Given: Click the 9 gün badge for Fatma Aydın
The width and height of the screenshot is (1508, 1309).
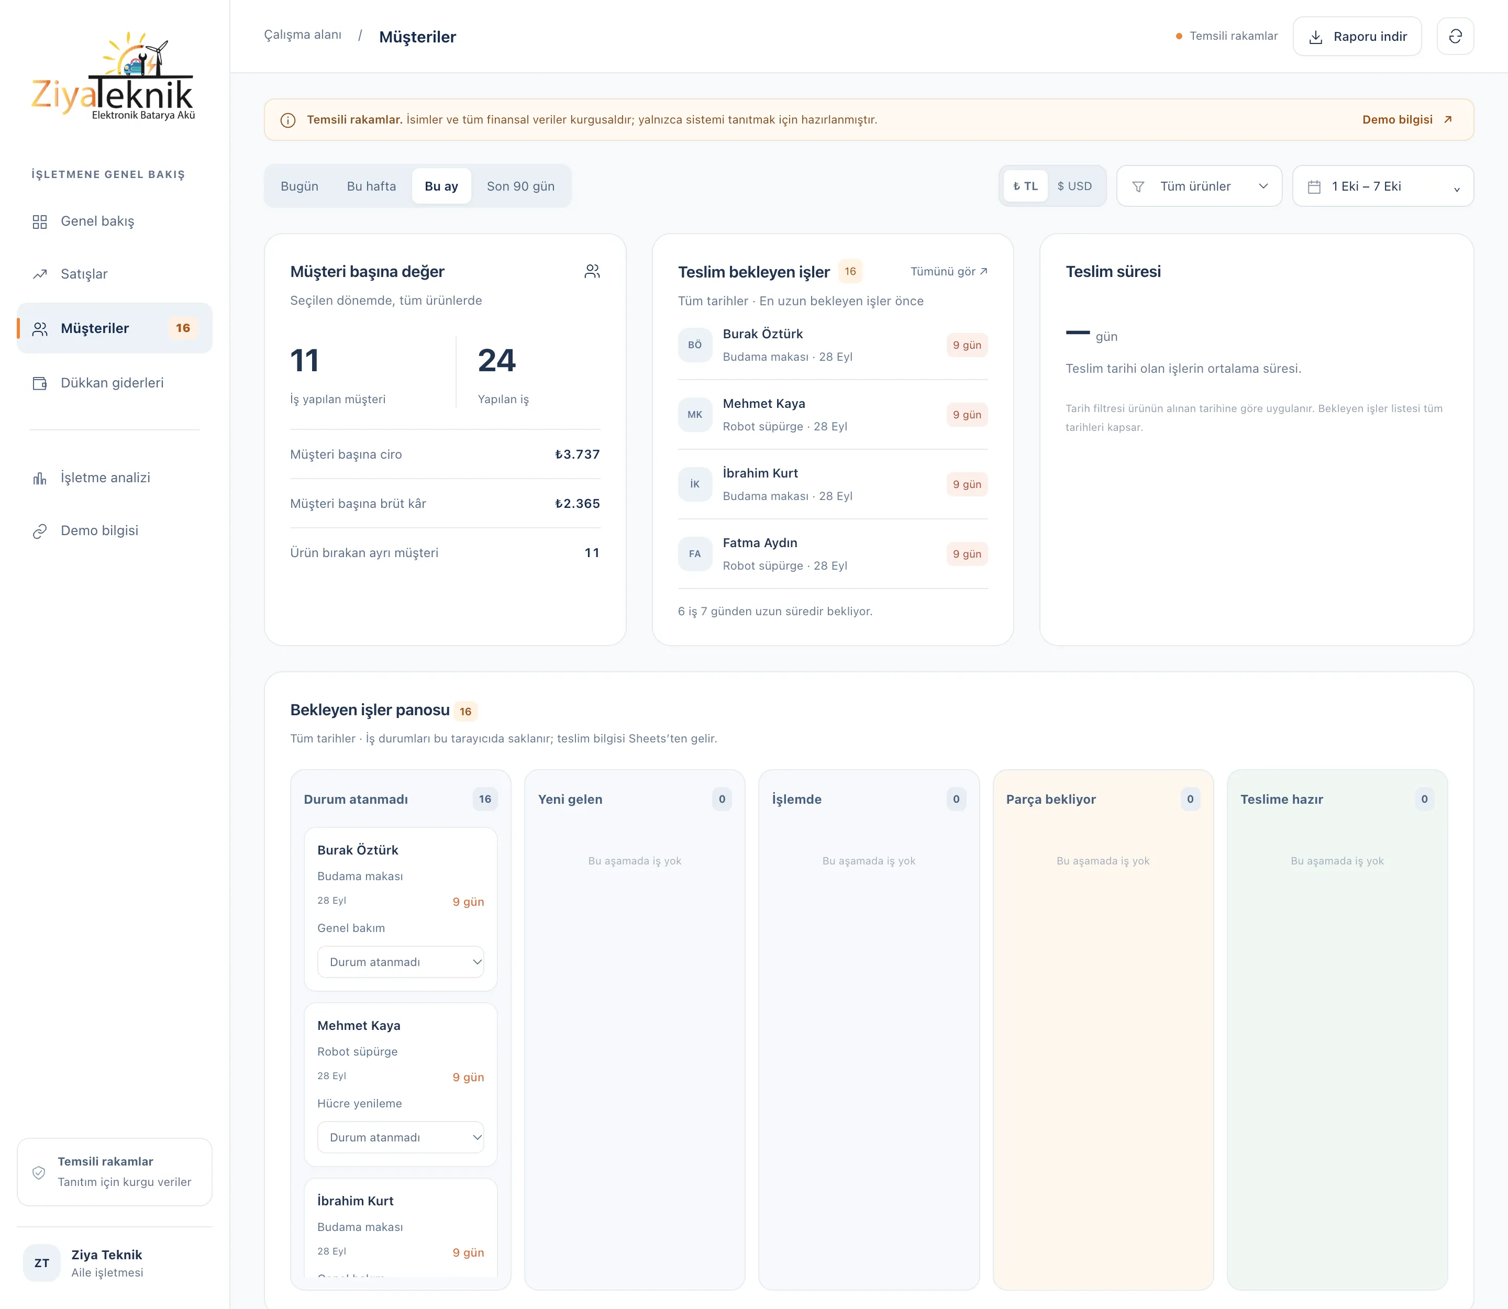Looking at the screenshot, I should tap(967, 554).
